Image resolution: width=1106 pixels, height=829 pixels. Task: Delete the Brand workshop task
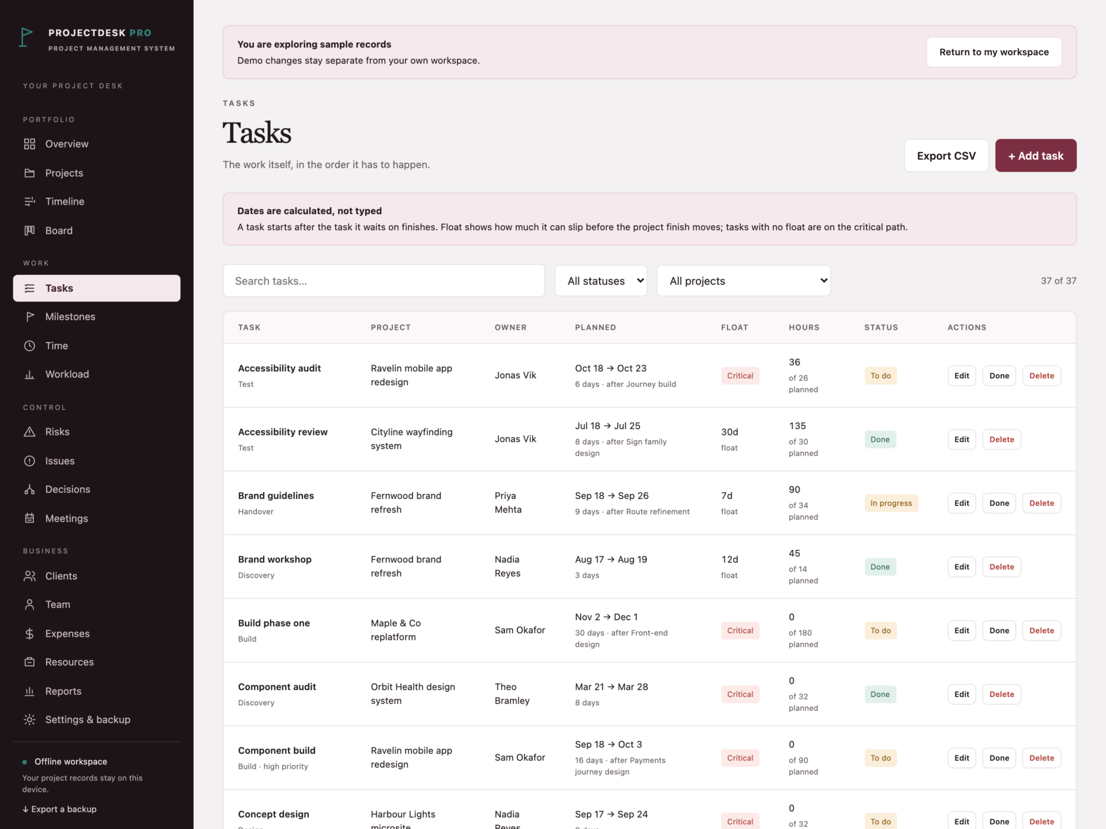click(1001, 566)
